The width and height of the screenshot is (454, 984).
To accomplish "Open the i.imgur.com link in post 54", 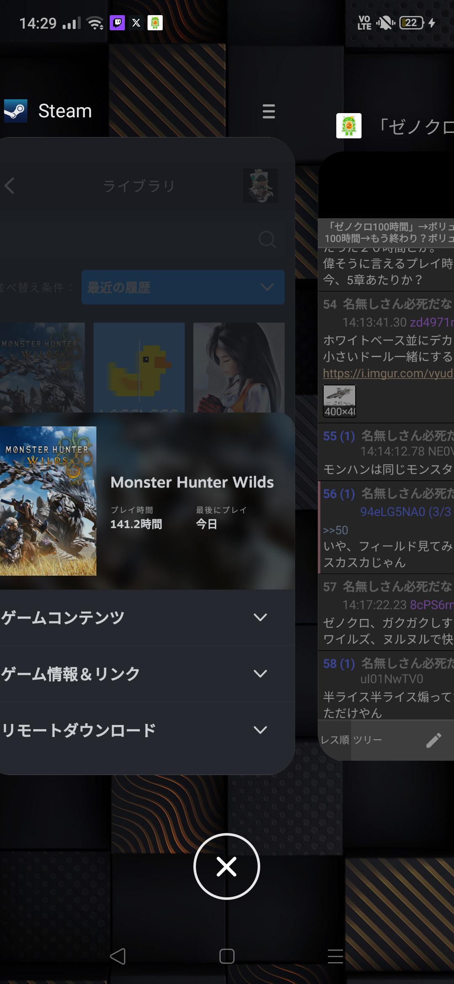I will tap(388, 373).
